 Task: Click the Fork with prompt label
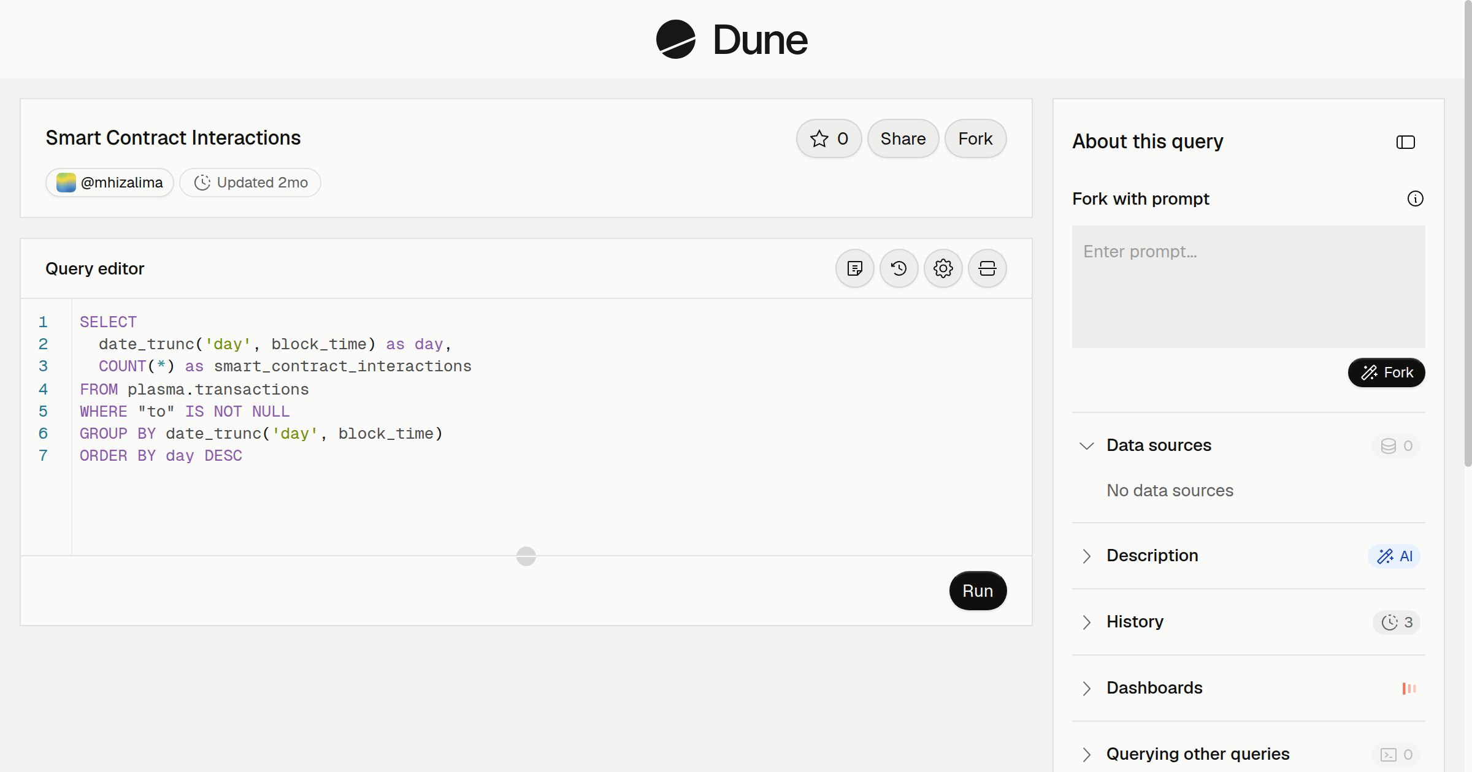click(1141, 199)
